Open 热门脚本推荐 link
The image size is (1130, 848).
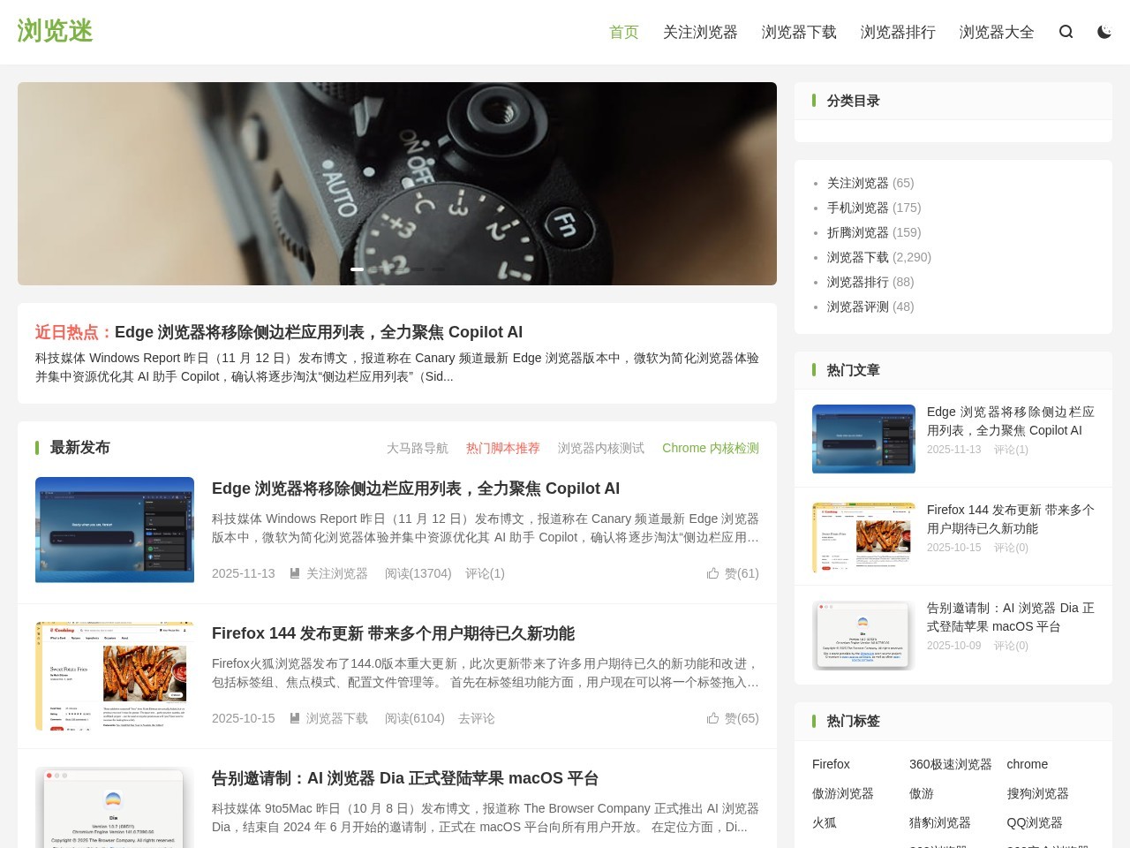tap(503, 448)
